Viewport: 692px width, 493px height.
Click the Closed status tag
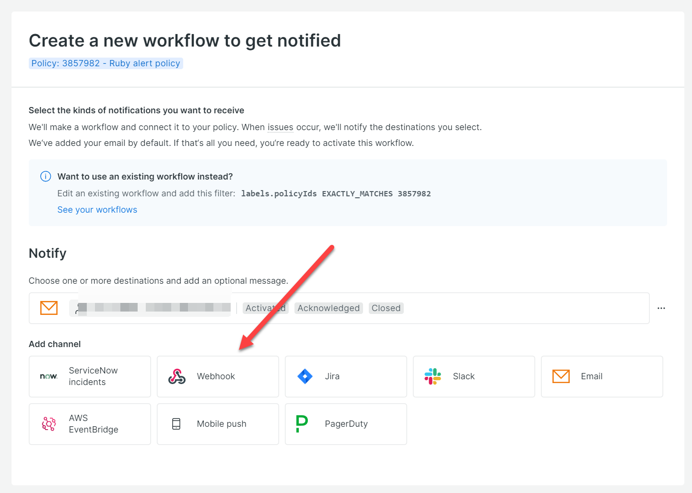[386, 308]
